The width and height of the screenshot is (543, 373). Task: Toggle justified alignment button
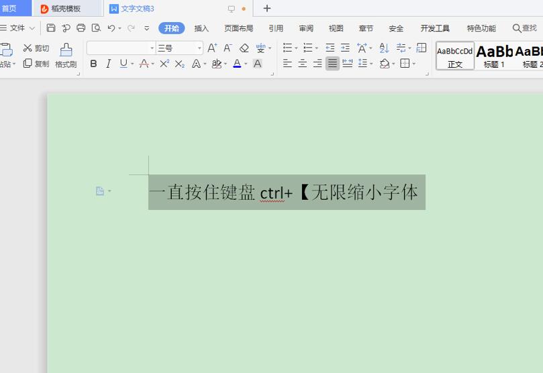tap(332, 63)
